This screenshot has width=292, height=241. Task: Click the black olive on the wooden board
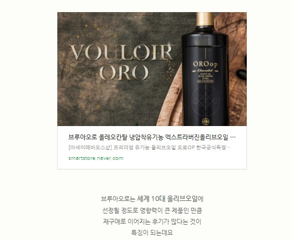[241, 74]
